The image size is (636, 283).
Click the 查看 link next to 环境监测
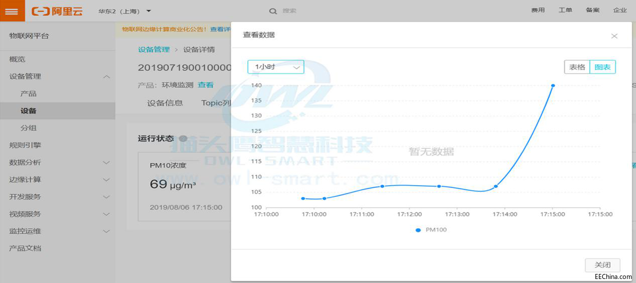tap(205, 85)
